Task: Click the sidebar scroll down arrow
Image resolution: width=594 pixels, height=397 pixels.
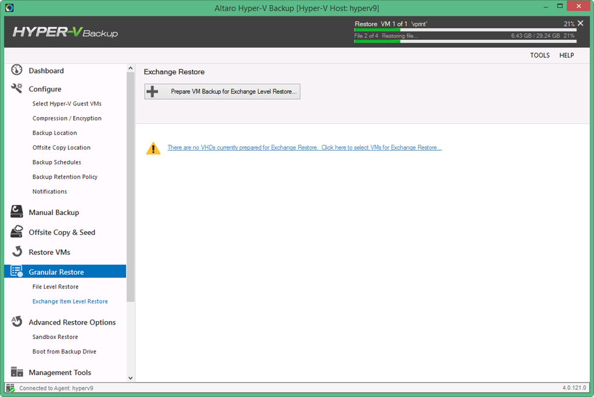Action: pos(131,378)
